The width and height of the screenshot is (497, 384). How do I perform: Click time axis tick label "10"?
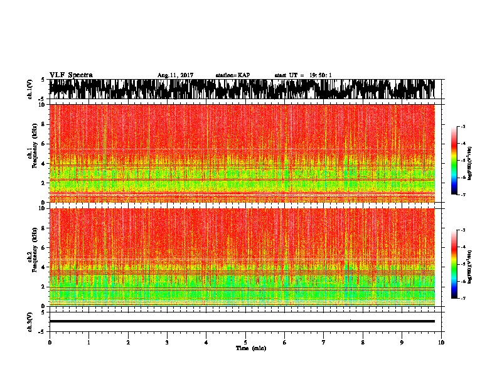pyautogui.click(x=441, y=343)
